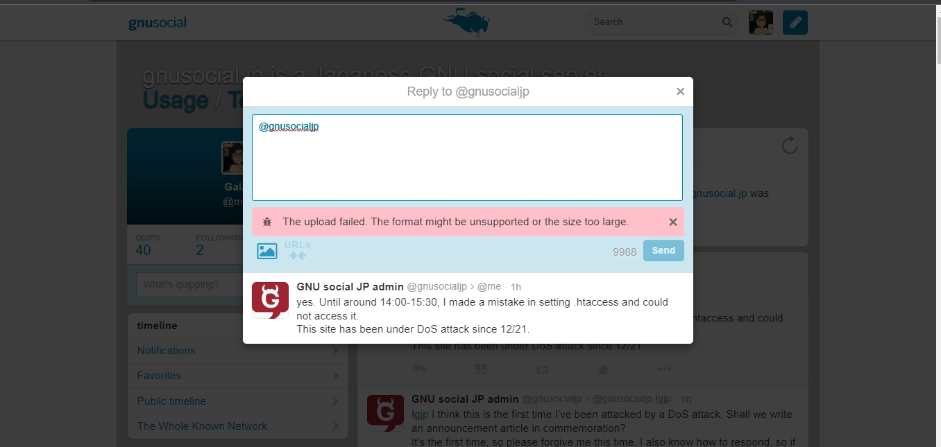Image resolution: width=941 pixels, height=447 pixels.
Task: Click inside the reply text area
Action: [467, 157]
